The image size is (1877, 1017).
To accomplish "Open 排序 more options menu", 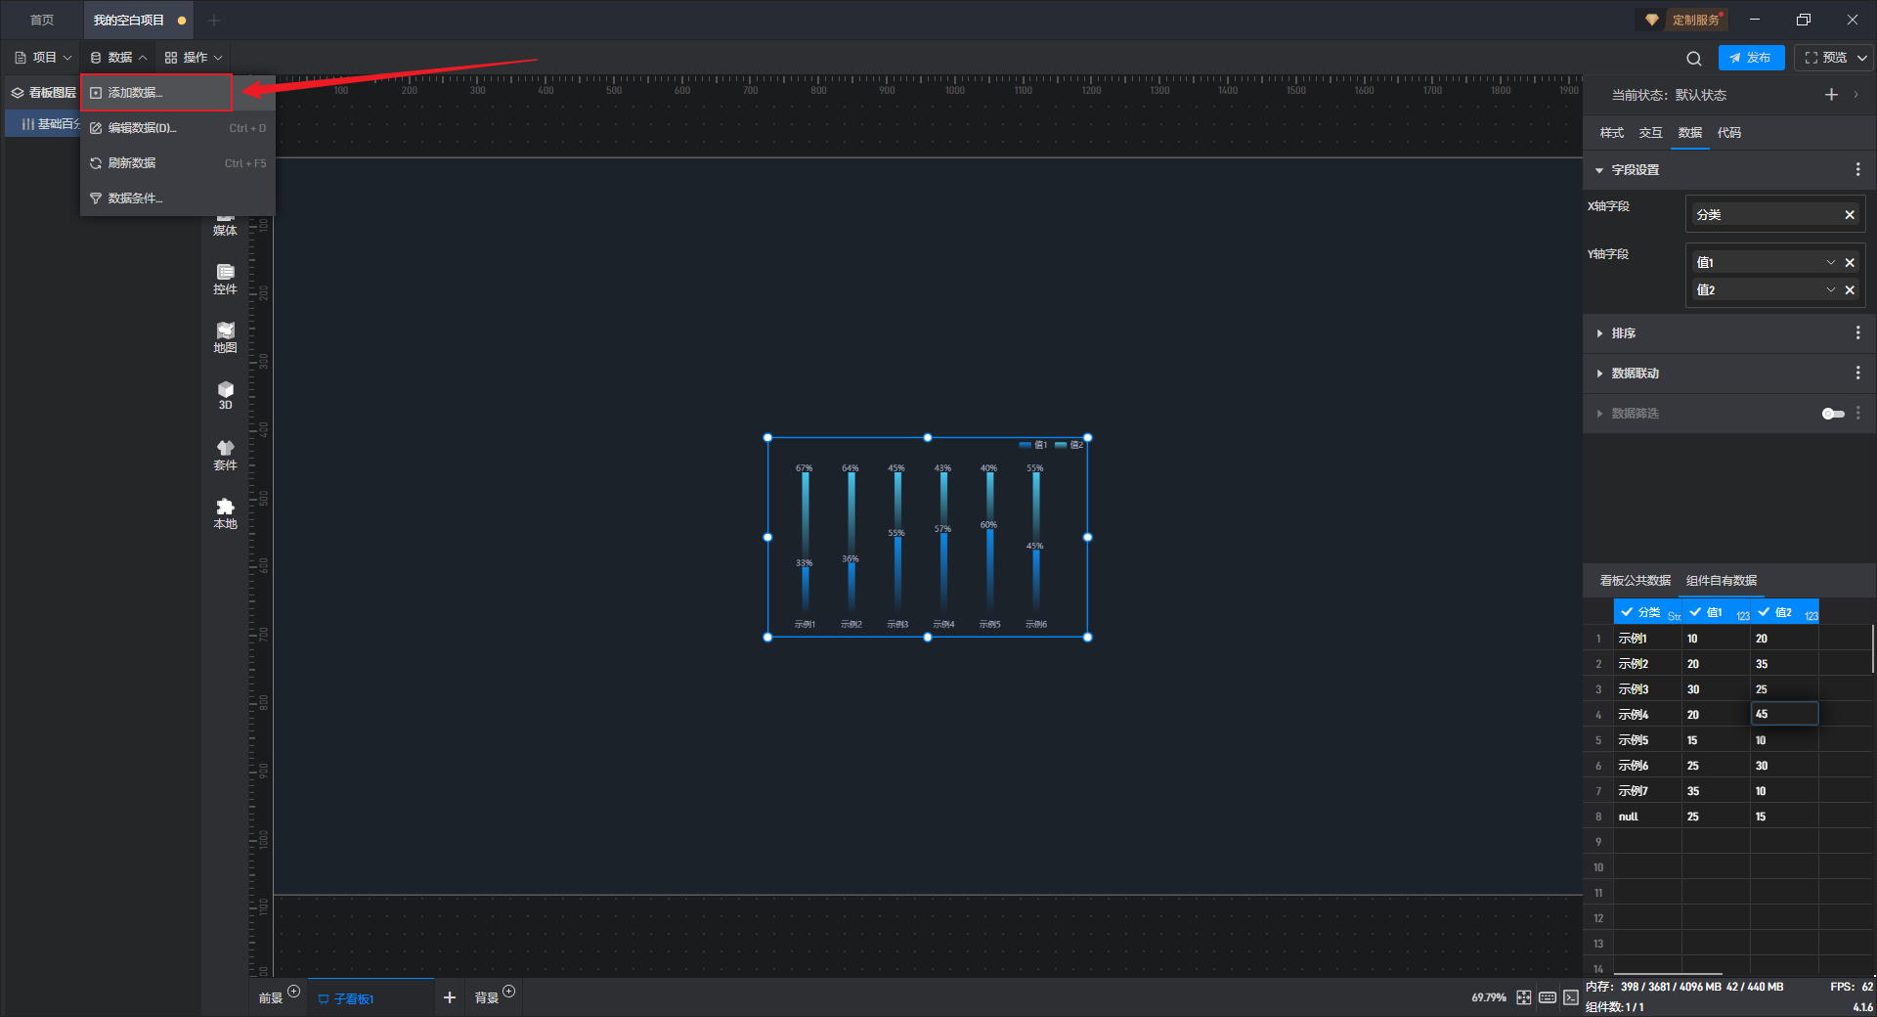I will tap(1858, 333).
